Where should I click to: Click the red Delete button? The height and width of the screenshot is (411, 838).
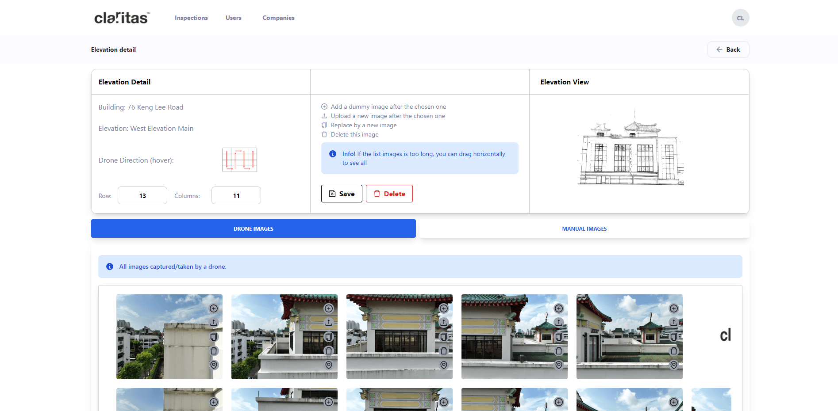point(389,194)
